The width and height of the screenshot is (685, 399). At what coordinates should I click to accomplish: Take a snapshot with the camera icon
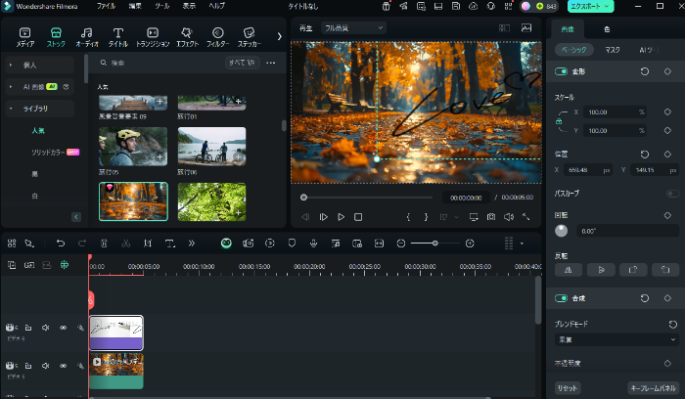(x=491, y=217)
